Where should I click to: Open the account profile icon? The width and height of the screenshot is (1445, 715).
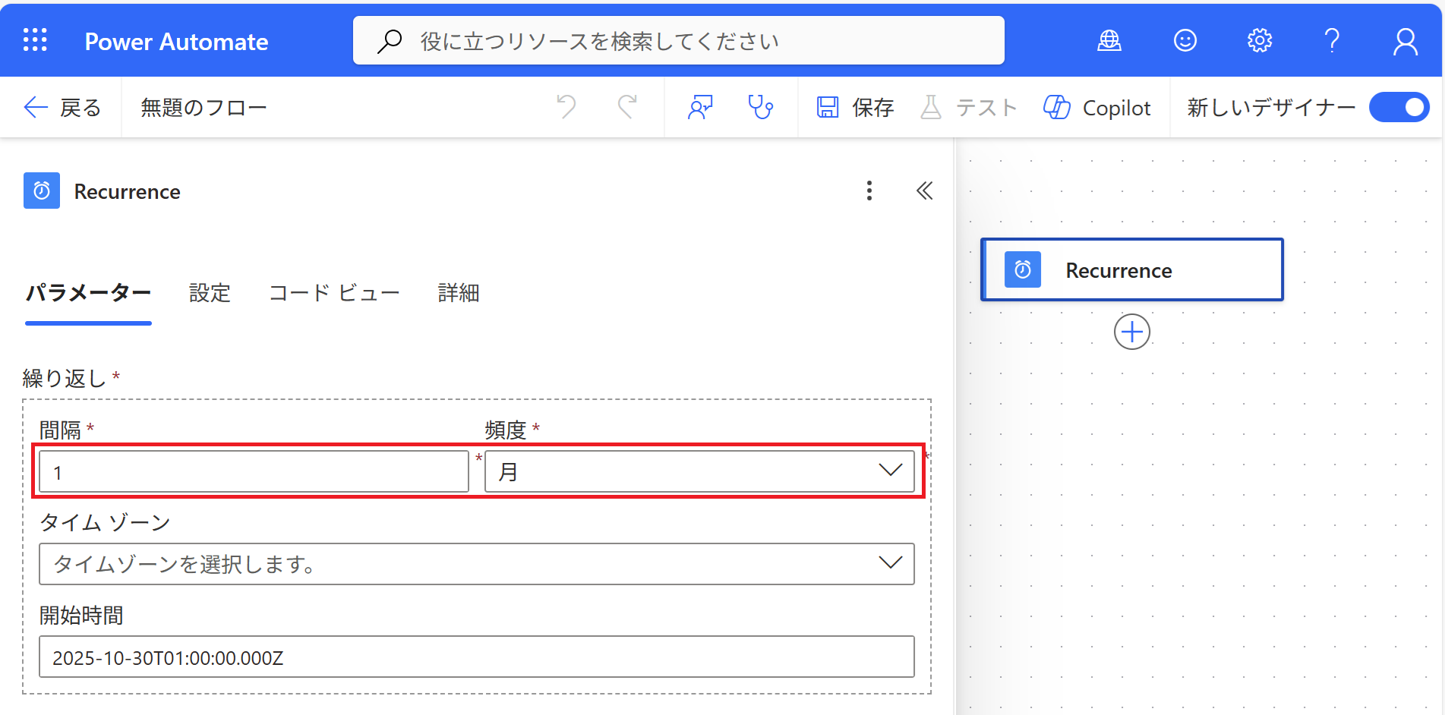1406,42
